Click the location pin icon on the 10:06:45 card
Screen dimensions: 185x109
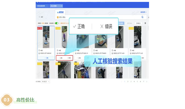39,50
